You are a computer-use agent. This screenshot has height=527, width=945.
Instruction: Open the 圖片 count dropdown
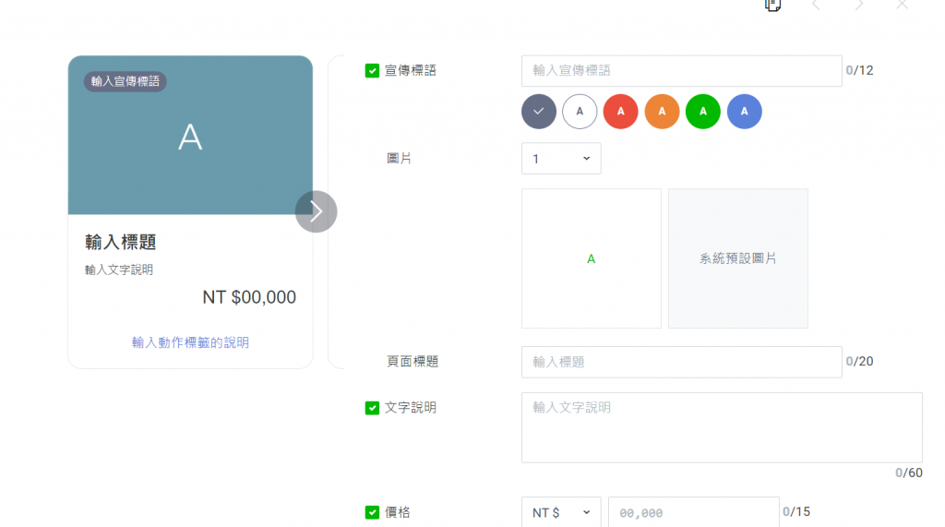click(x=561, y=159)
